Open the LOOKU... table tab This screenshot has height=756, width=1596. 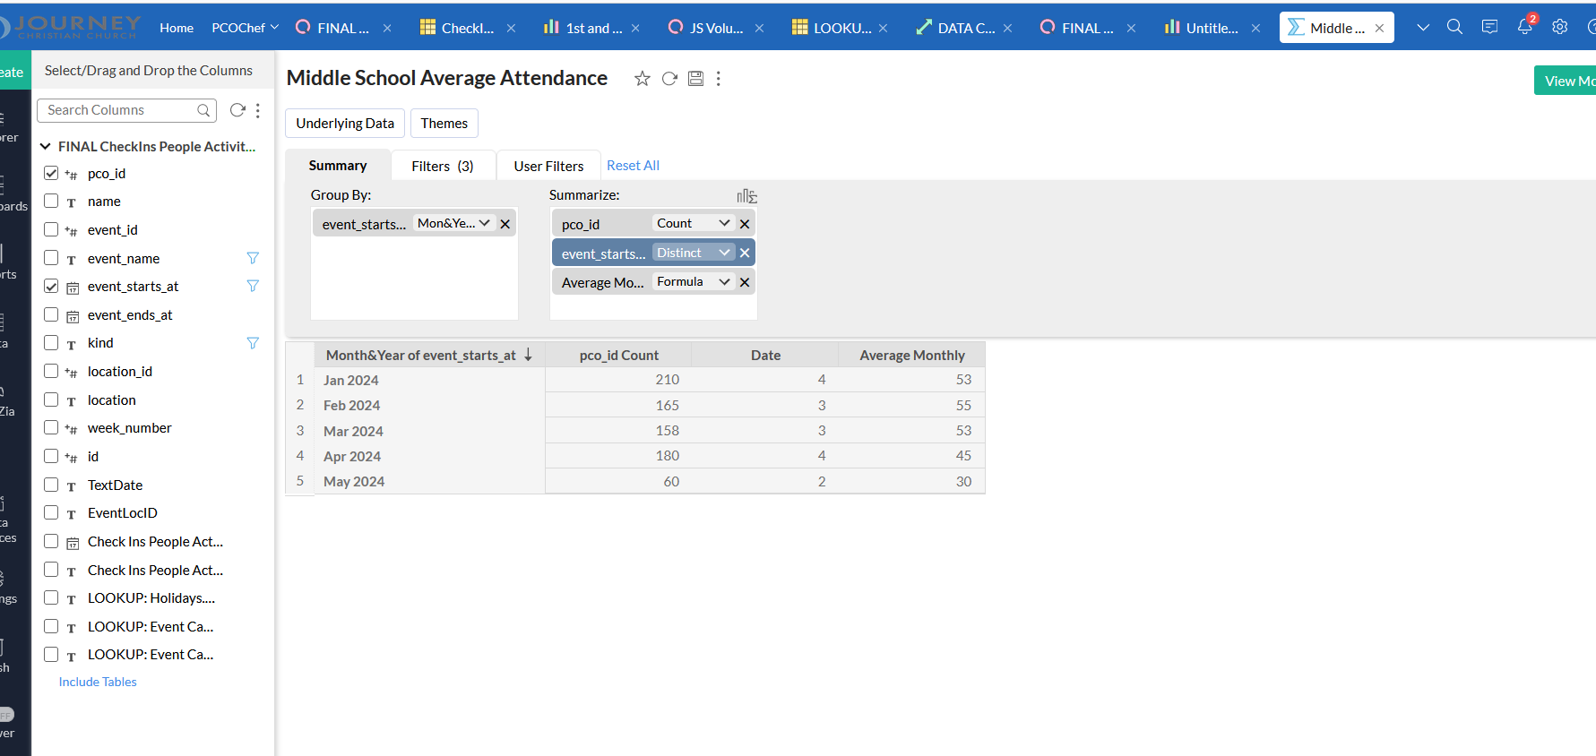(832, 28)
